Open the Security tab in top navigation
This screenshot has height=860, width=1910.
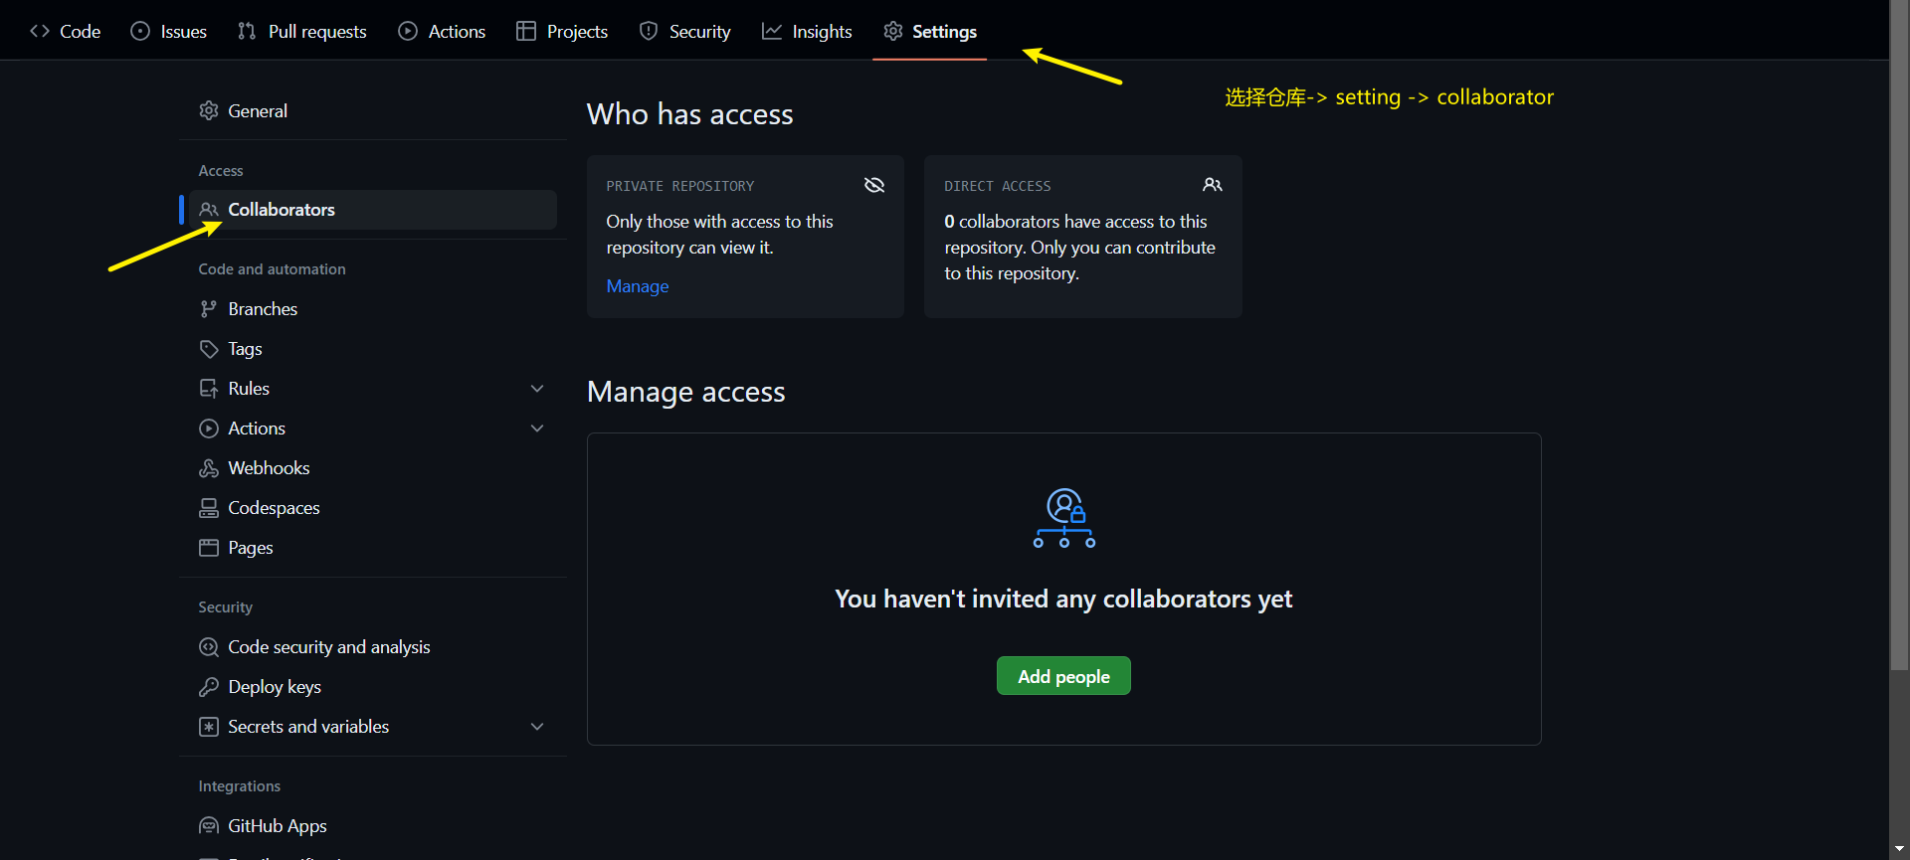click(684, 31)
